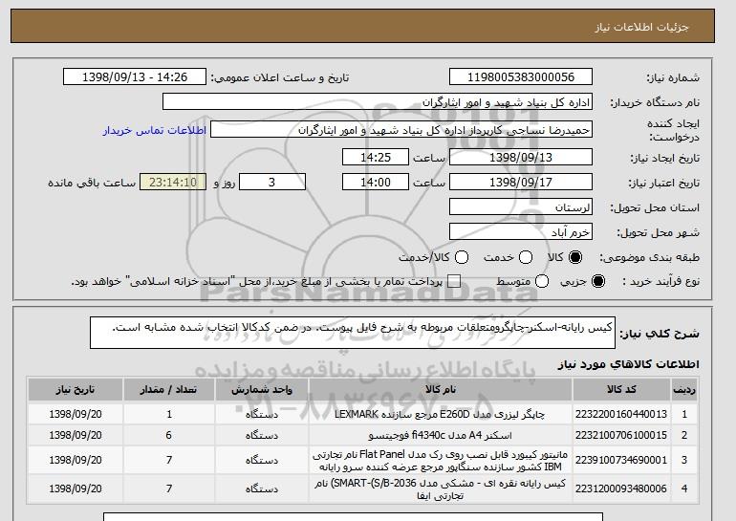The height and width of the screenshot is (521, 736).
Task: Select the کالا/خدمت radio button
Action: click(x=462, y=257)
